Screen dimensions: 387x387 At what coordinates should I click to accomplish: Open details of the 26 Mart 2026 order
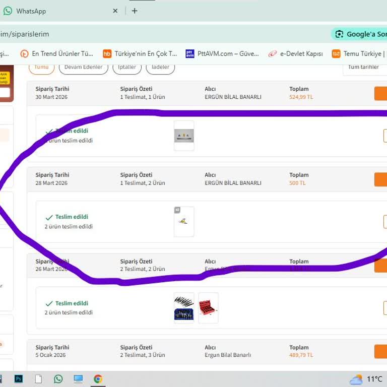[380, 266]
